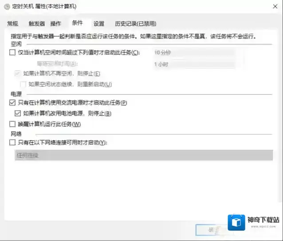Viewport: 283px width, 241px height.
Task: Open the 10 分钟 idle duration dropdown
Action: pyautogui.click(x=193, y=52)
